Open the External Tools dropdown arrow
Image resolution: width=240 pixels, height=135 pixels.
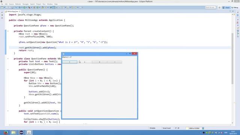(x=31, y=7)
